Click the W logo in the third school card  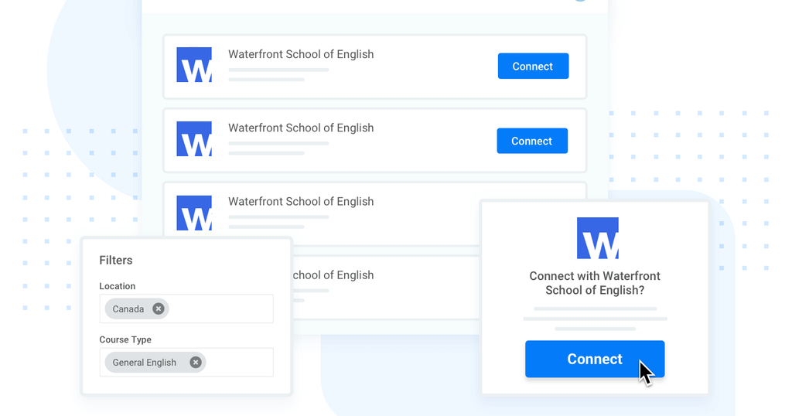(x=194, y=213)
